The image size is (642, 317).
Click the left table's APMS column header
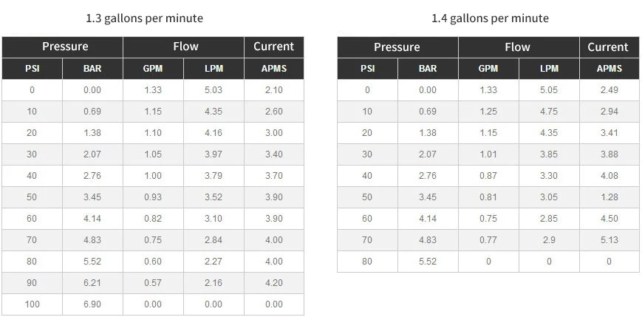pos(273,69)
